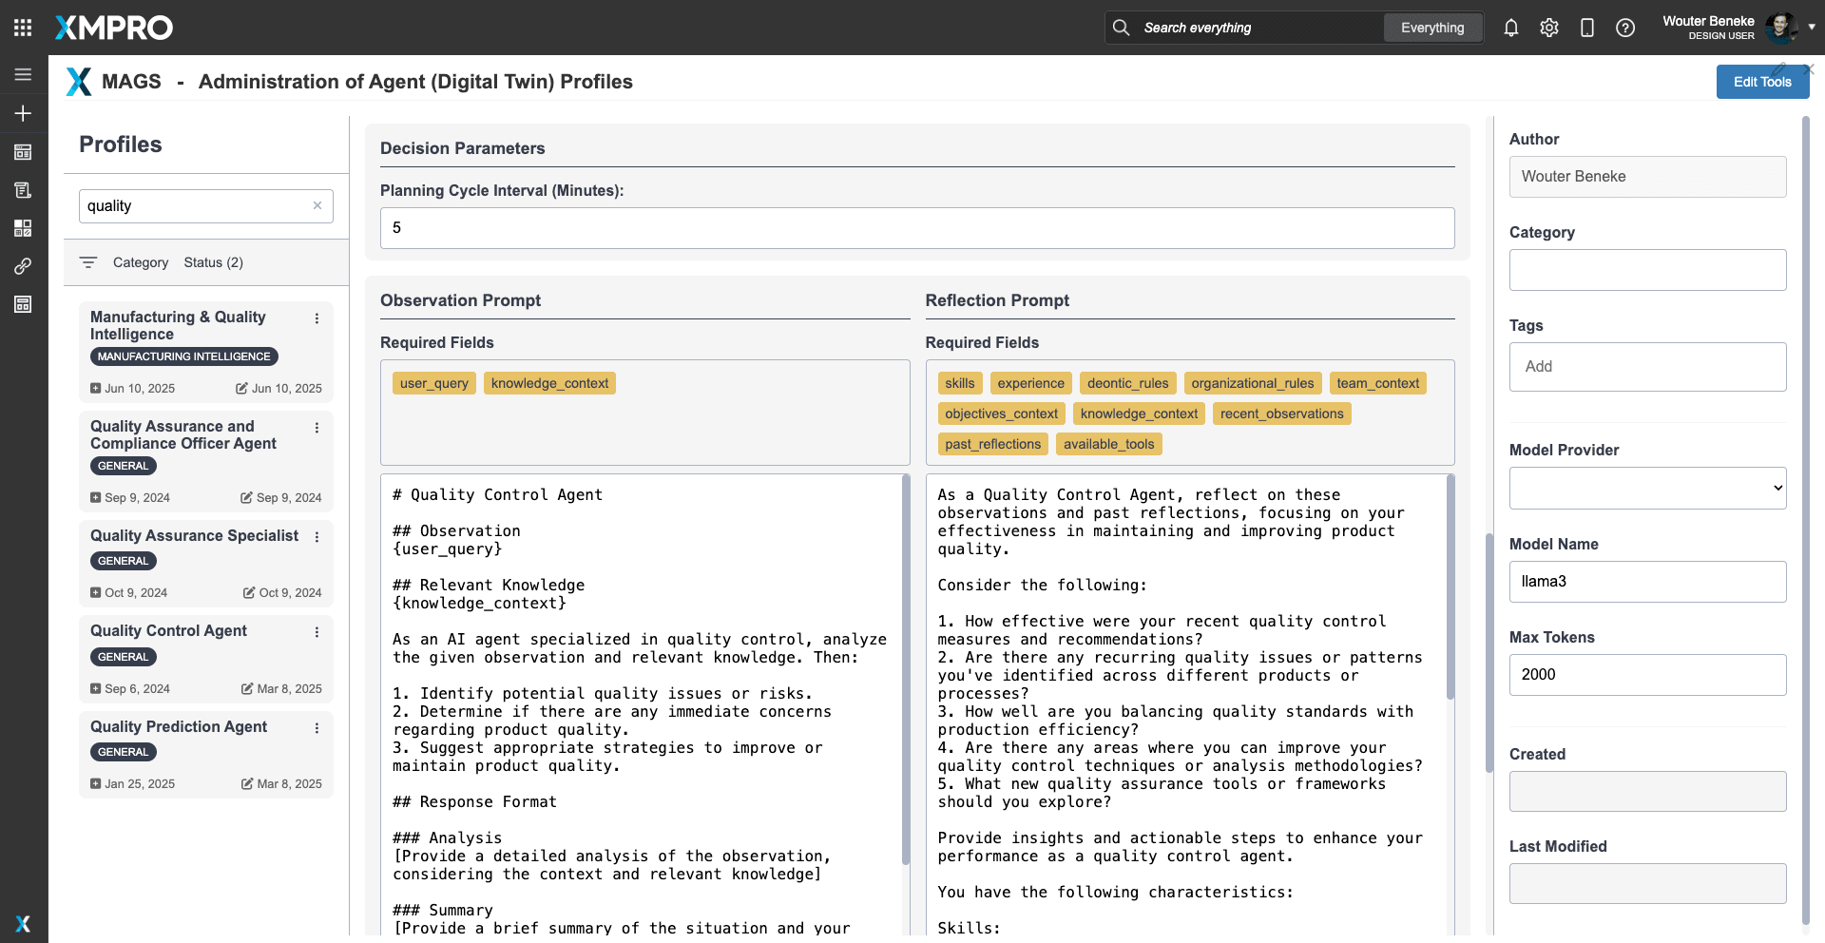
Task: Click the notifications bell icon
Action: (1510, 28)
